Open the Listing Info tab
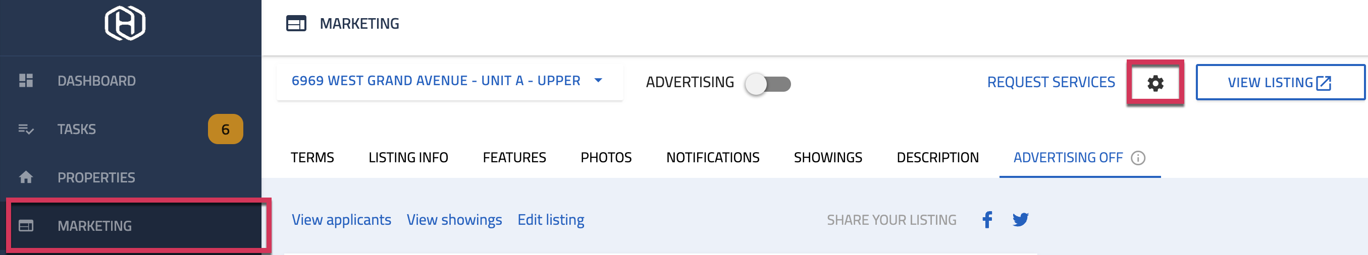Viewport: 1368px width, 255px height. tap(408, 158)
